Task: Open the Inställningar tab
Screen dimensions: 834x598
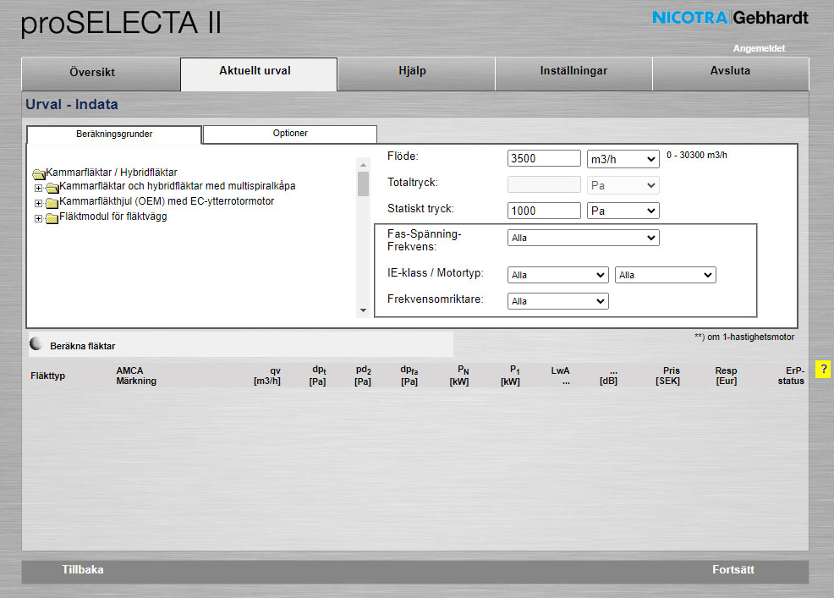Action: coord(573,72)
